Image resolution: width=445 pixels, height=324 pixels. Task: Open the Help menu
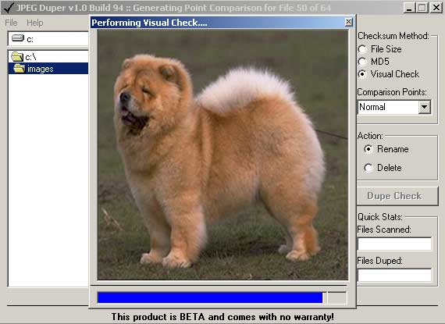coord(35,23)
